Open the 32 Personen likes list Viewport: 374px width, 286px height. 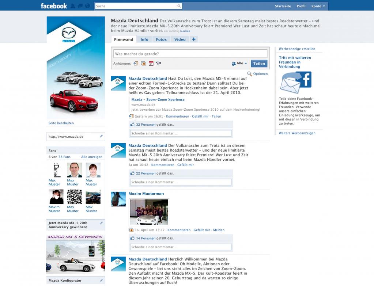[146, 125]
